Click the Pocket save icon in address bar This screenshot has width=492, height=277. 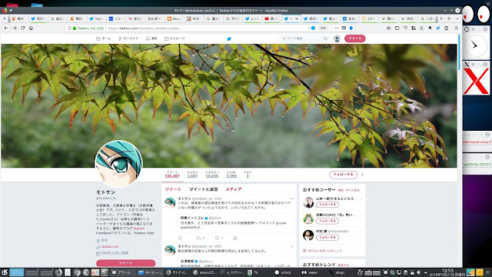click(344, 28)
